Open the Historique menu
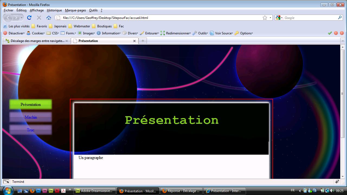 click(54, 10)
